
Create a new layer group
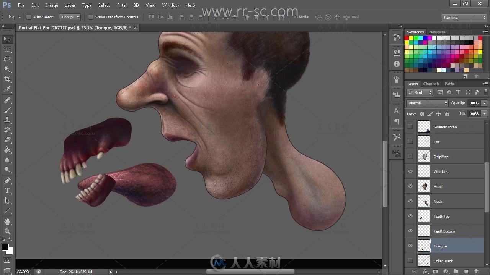click(456, 271)
